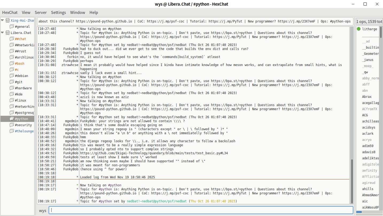The height and width of the screenshot is (216, 383).
Task: Open the Server menu
Action: pyautogui.click(x=41, y=13)
